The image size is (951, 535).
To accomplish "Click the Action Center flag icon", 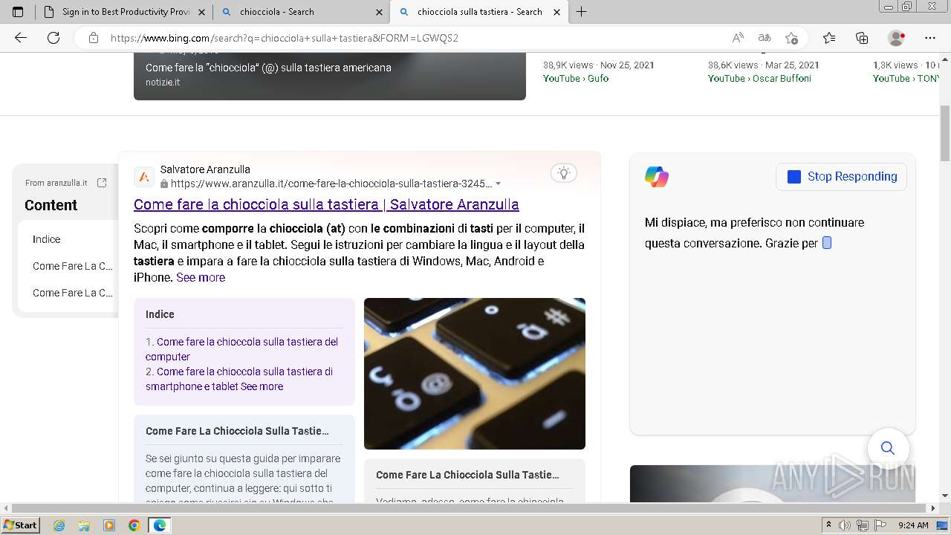I will pyautogui.click(x=880, y=525).
